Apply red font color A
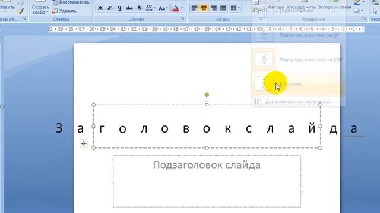 coord(176,8)
